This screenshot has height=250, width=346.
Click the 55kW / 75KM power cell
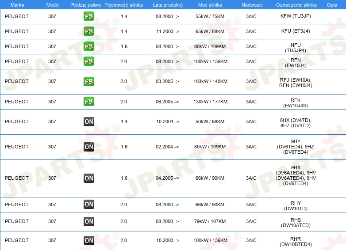click(x=210, y=16)
